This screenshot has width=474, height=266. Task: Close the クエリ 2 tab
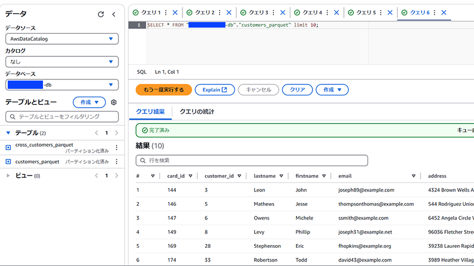pos(229,12)
